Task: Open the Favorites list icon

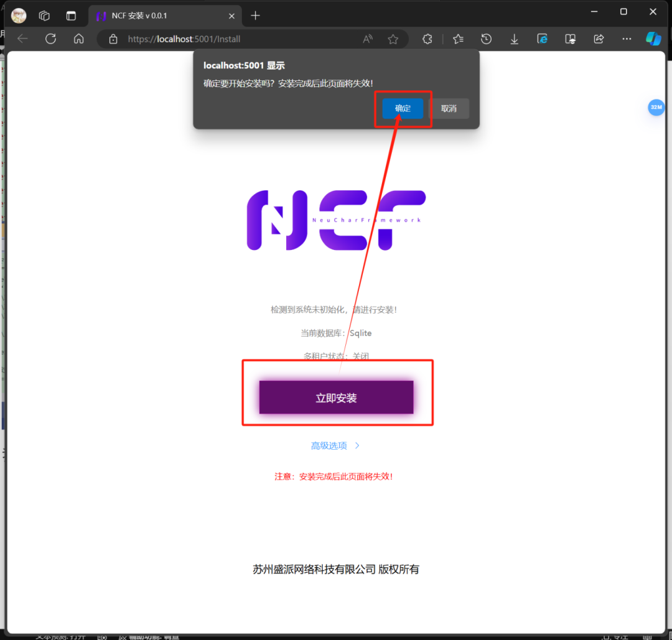Action: click(458, 39)
